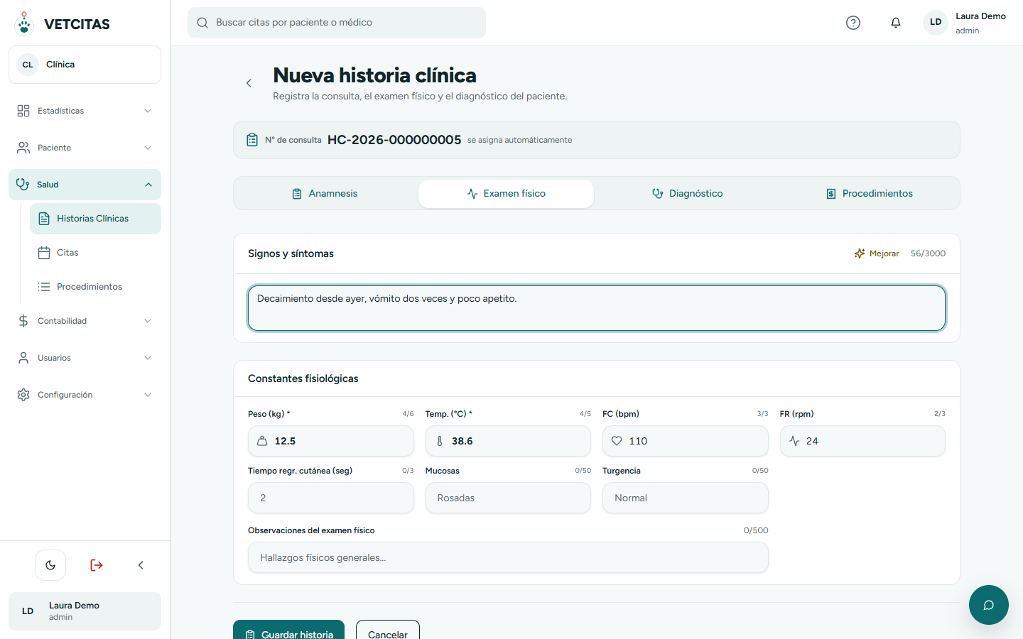Click the Signos y síntomas text area
This screenshot has height=639, width=1023.
(x=597, y=308)
